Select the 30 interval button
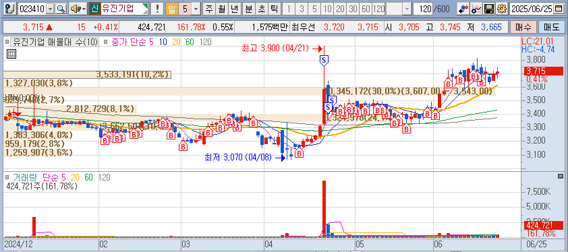The width and height of the screenshot is (568, 252). [353, 9]
